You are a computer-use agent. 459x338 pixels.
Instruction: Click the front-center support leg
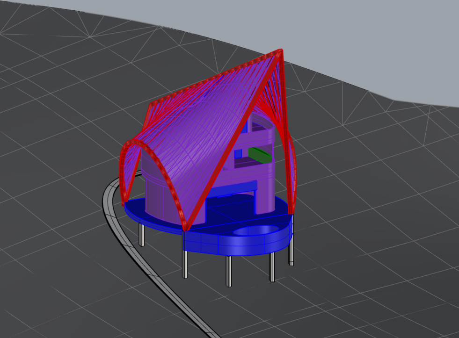point(229,271)
